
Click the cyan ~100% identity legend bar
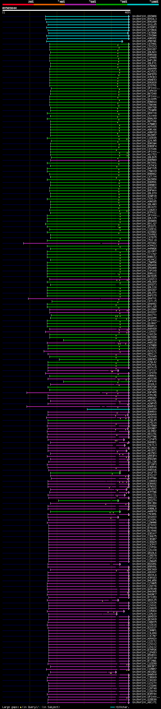tap(143, 5)
